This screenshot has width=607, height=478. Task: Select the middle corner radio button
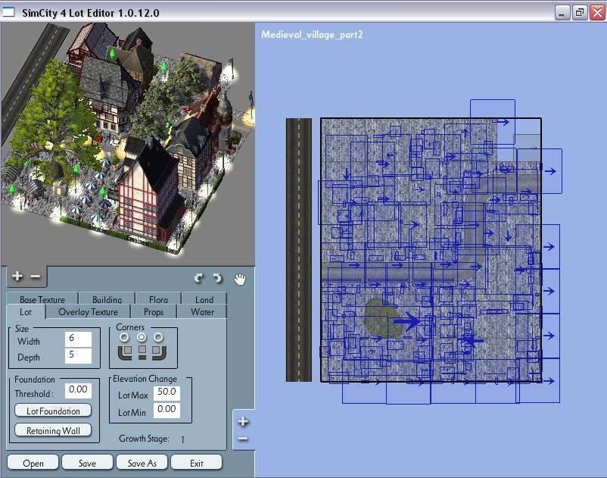[x=142, y=337]
